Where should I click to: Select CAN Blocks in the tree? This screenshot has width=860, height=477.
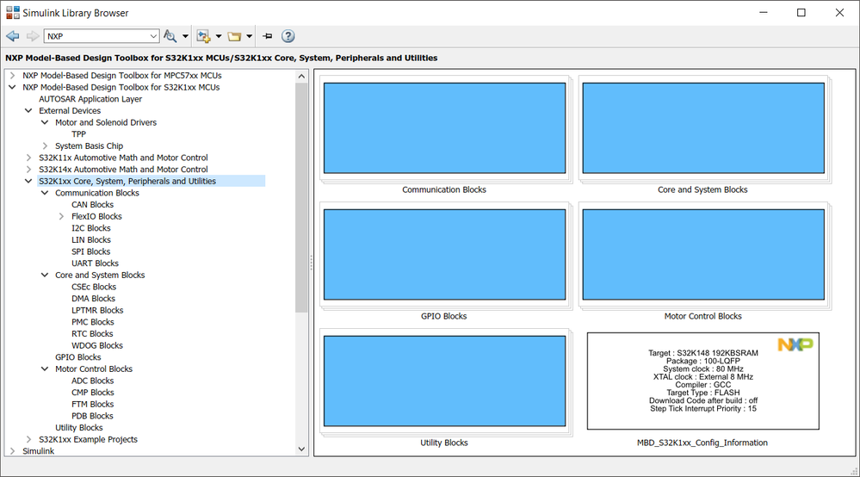92,205
